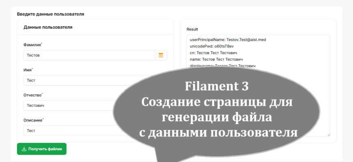353x162 pixels.
Task: Click the Отчество field label
Action: (32, 95)
